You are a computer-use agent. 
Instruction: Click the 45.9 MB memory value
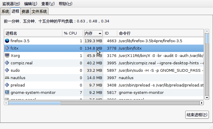coord(95,56)
